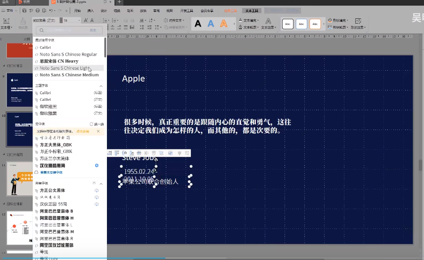Click the Redo arrow icon
The height and width of the screenshot is (260, 424).
[60, 10]
